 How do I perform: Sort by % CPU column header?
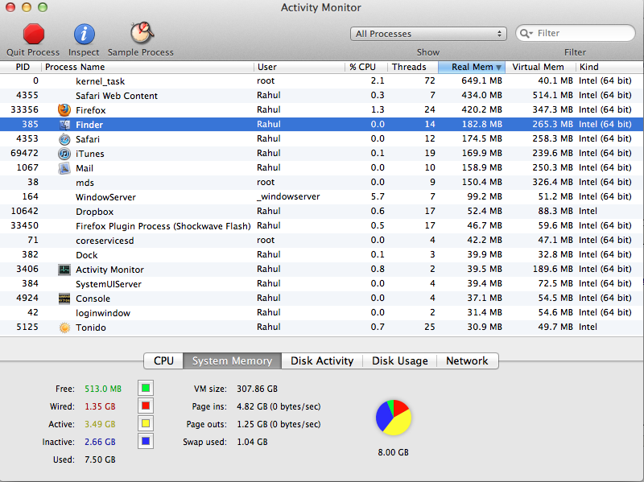366,67
